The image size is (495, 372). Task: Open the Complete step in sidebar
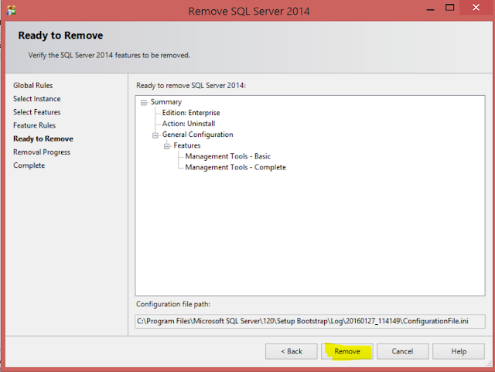pos(29,166)
